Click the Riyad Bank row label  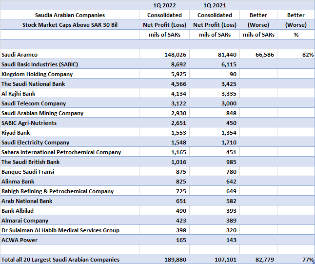pyautogui.click(x=70, y=133)
